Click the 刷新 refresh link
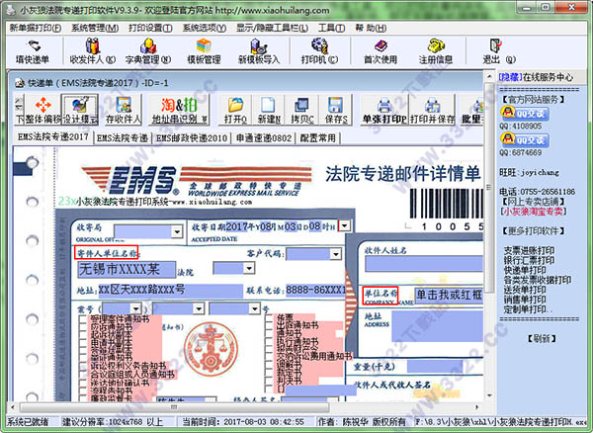 click(542, 338)
